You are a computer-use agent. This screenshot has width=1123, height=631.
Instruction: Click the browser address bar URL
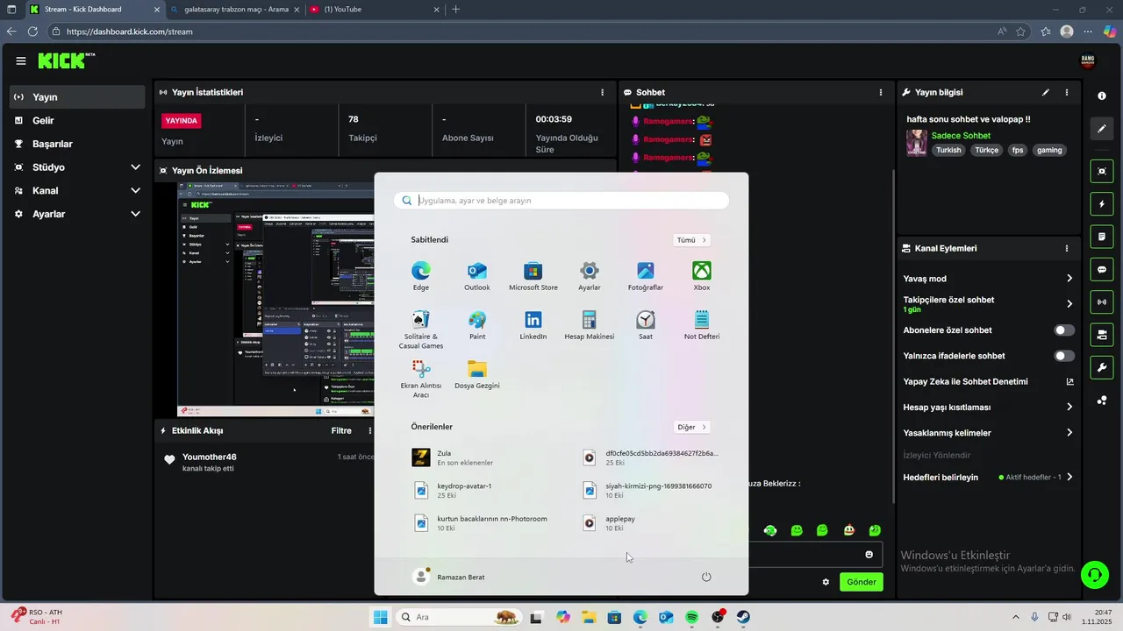[x=130, y=32]
